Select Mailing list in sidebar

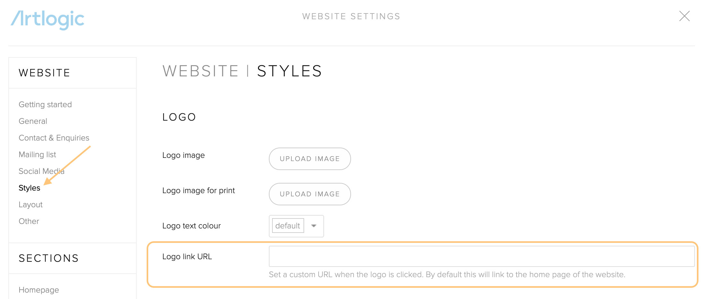click(x=37, y=155)
